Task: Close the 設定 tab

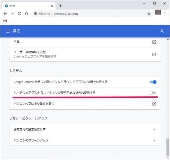Action: [52, 6]
